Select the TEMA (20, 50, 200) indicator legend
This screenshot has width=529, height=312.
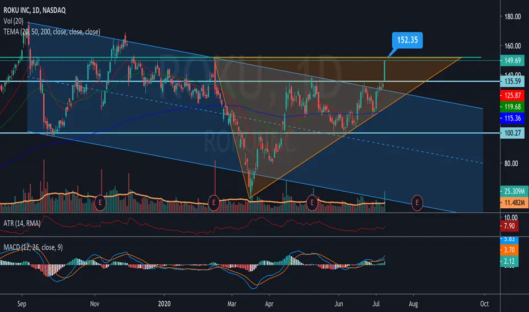[x=52, y=32]
